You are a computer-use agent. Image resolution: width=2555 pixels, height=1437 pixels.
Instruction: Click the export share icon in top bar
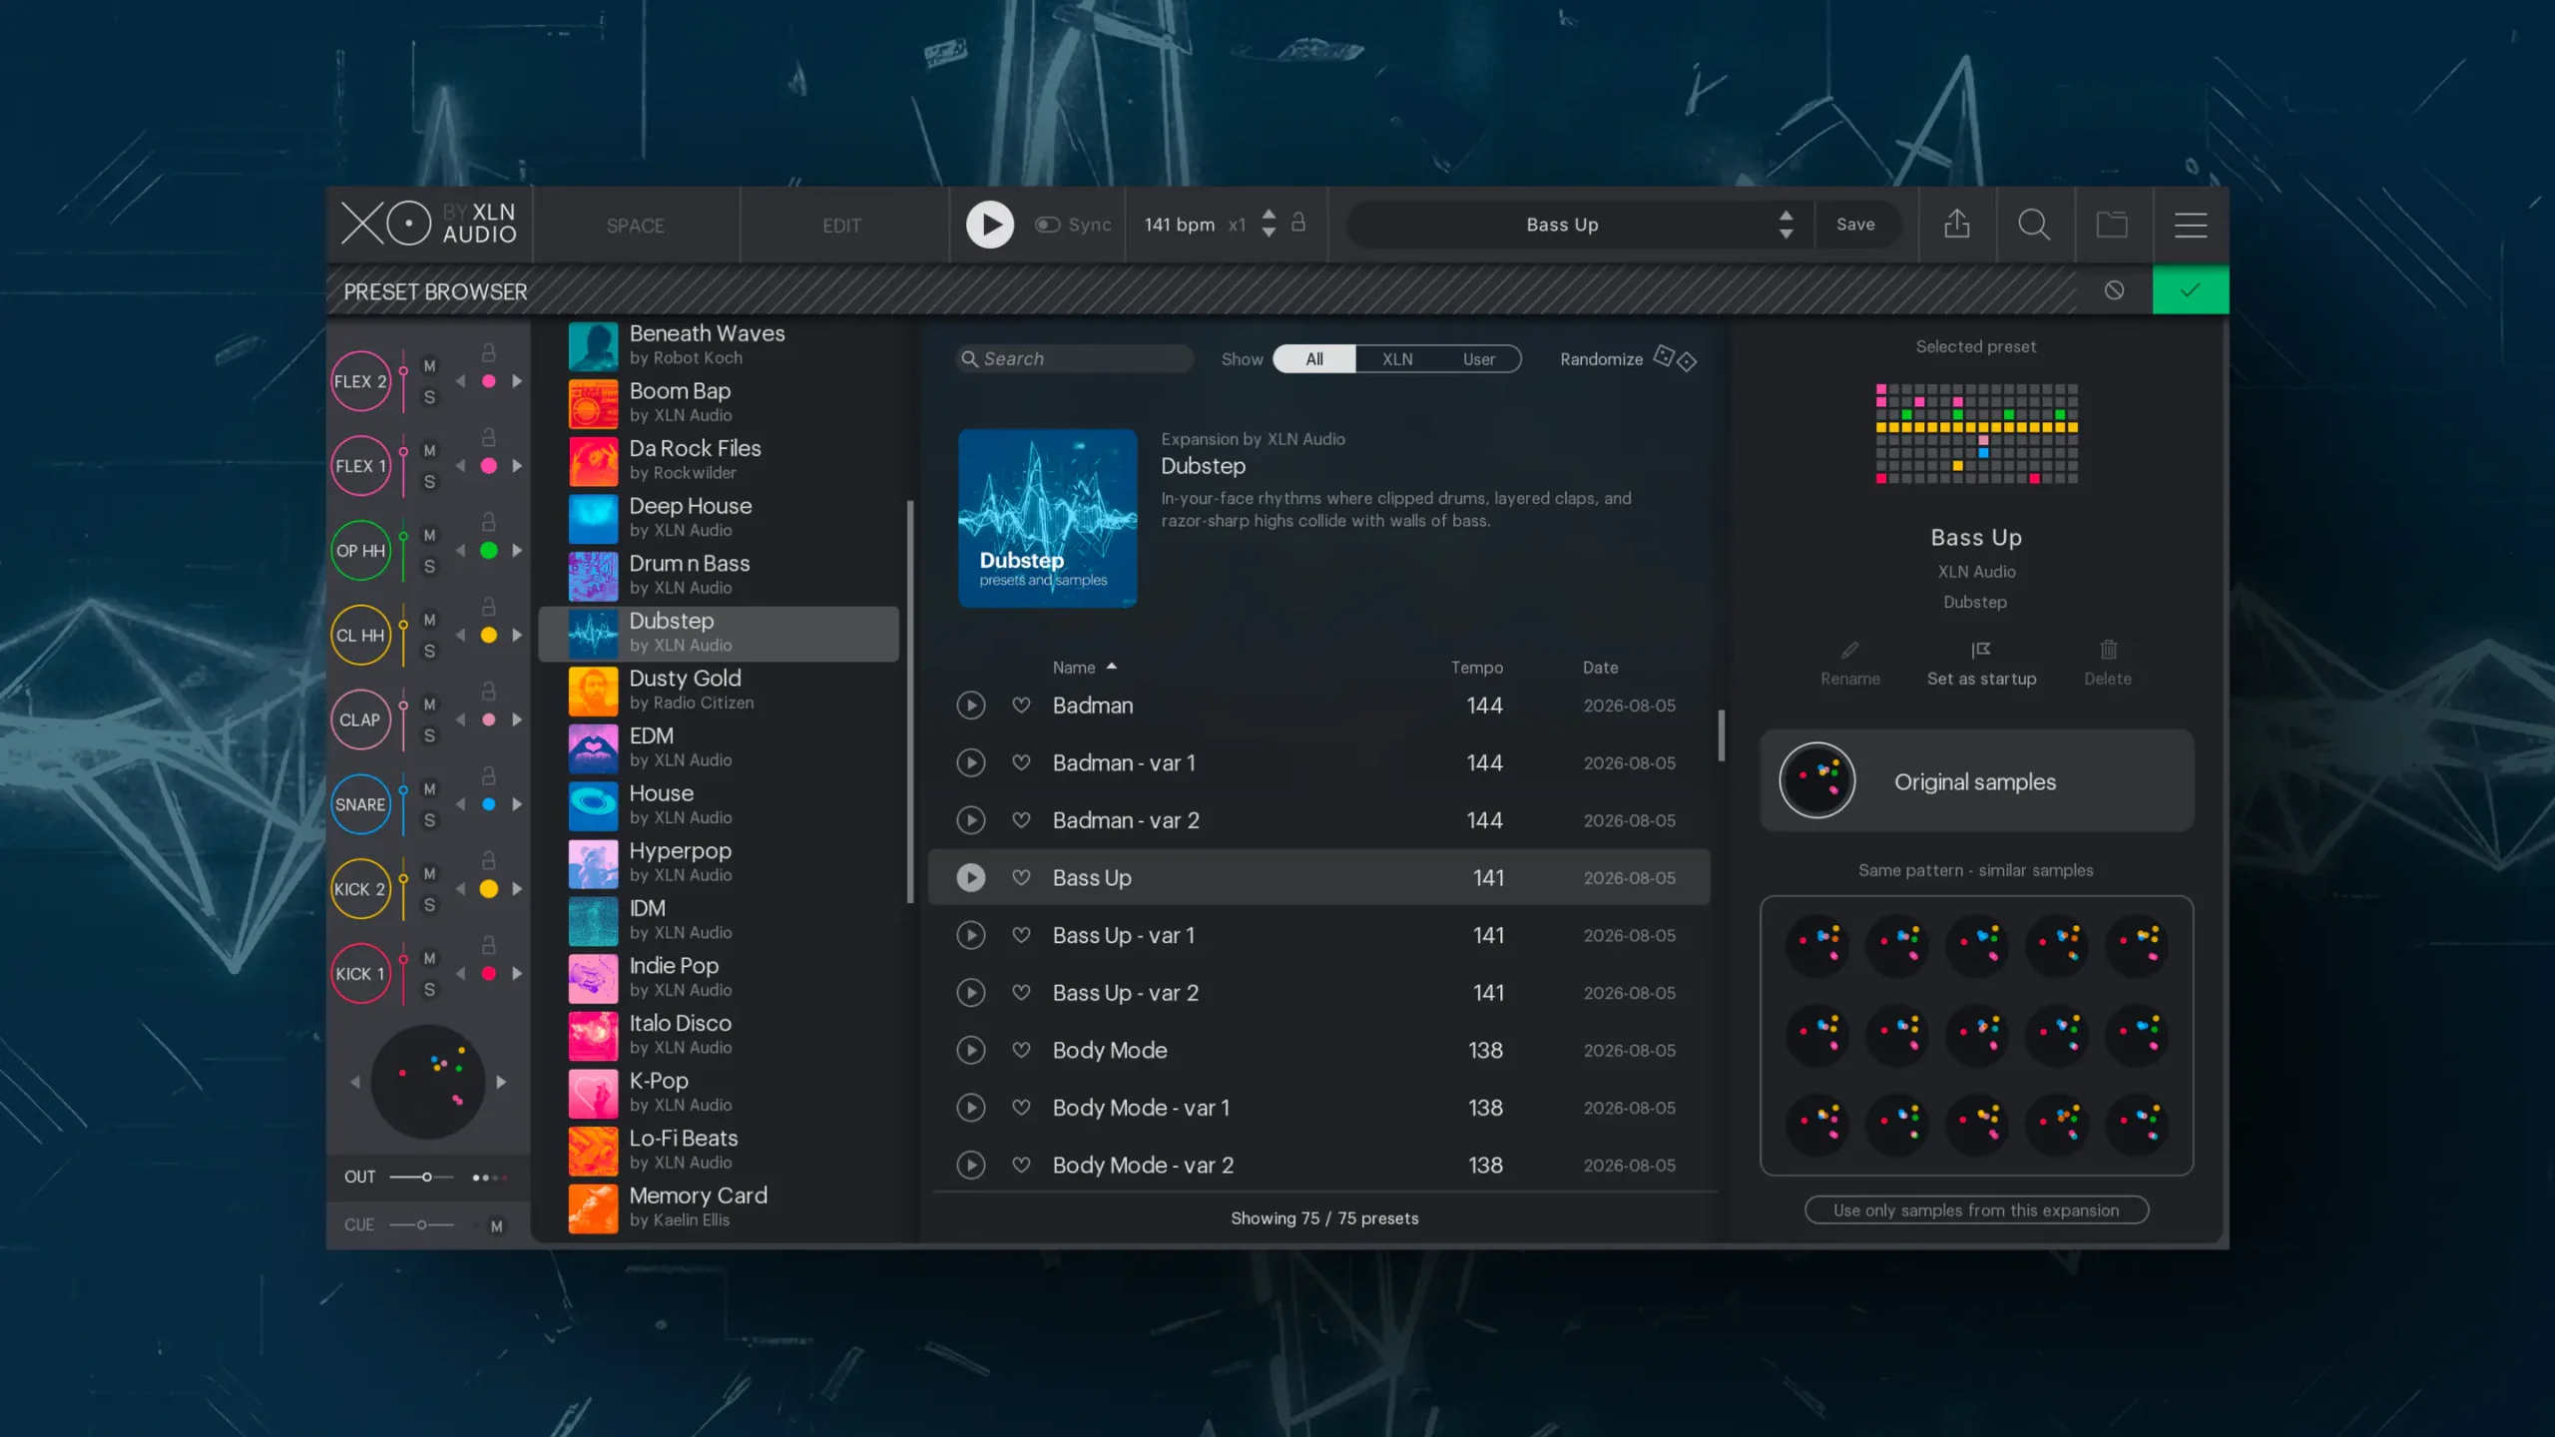tap(1956, 225)
